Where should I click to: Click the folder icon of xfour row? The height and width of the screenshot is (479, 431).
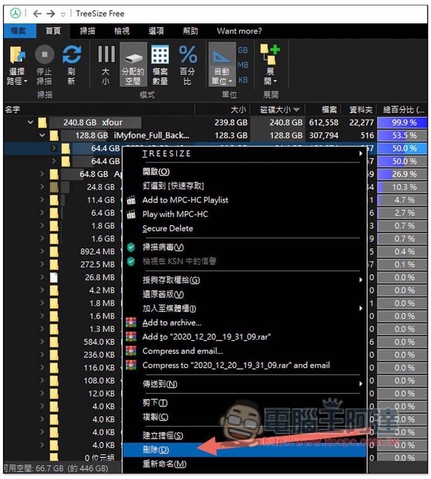[x=42, y=123]
